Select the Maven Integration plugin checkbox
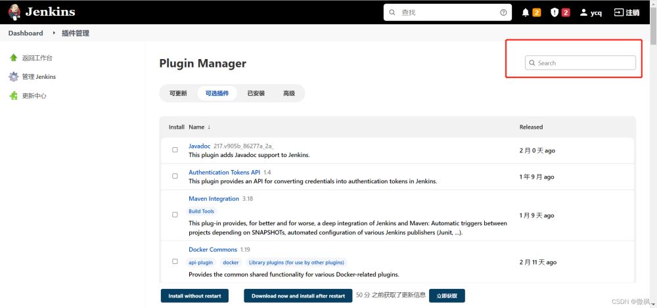The width and height of the screenshot is (657, 308). click(x=175, y=215)
